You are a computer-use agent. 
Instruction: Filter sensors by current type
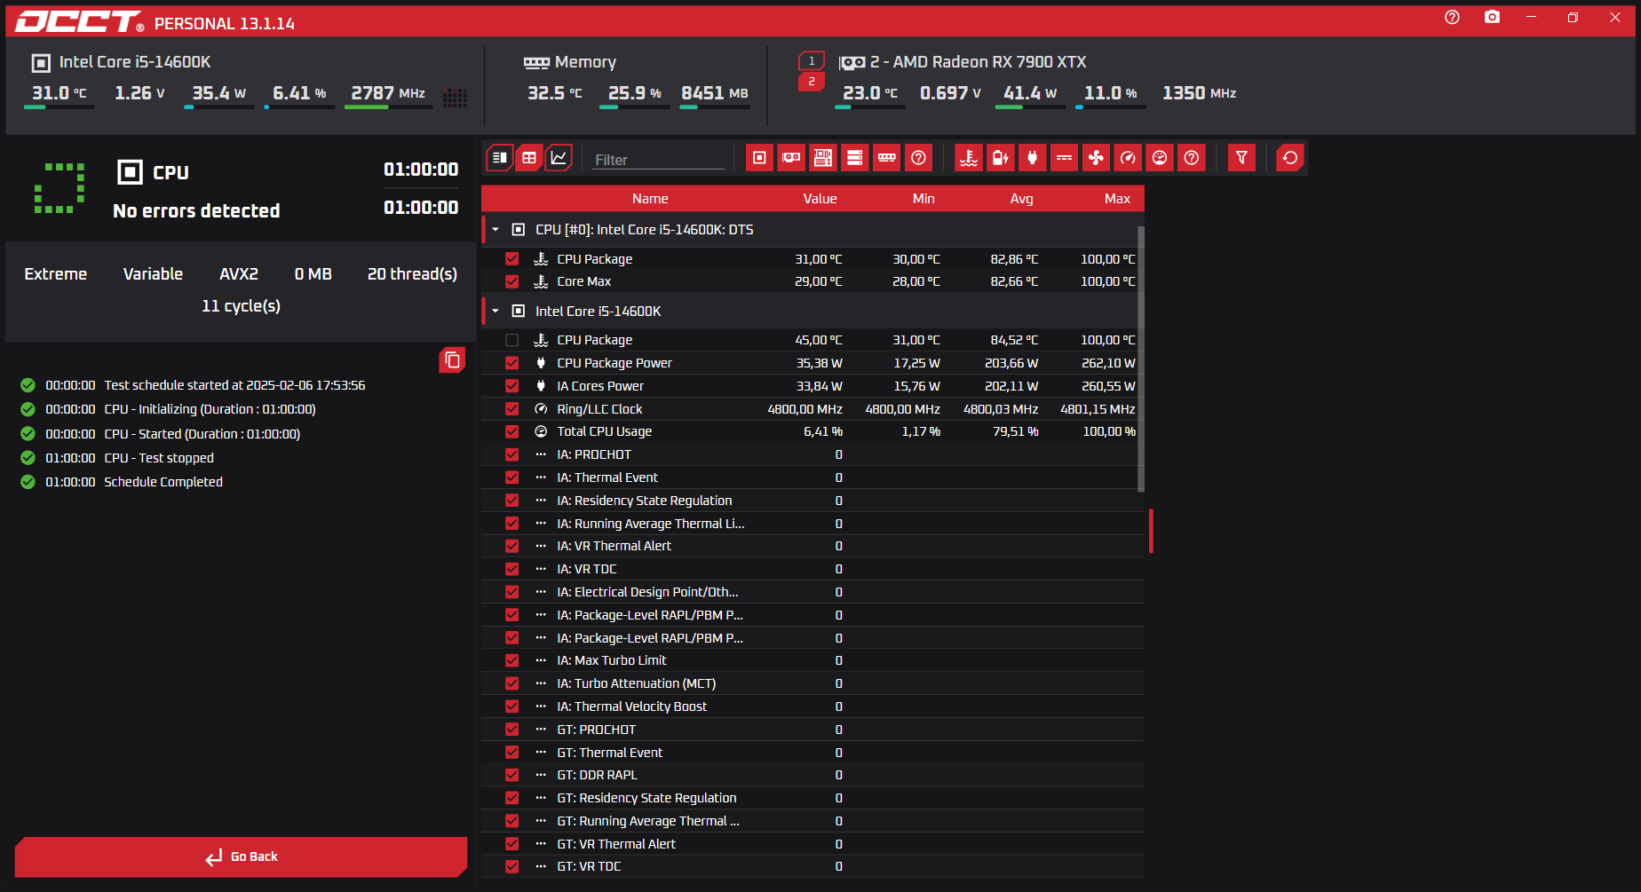point(1065,158)
